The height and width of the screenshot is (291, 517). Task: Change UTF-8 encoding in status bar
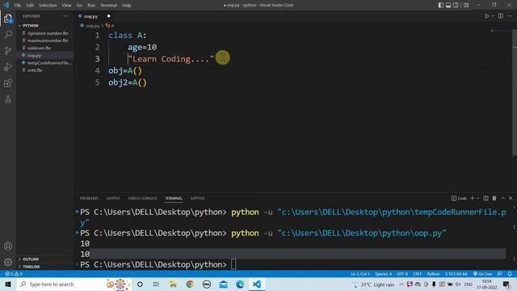[402, 274]
